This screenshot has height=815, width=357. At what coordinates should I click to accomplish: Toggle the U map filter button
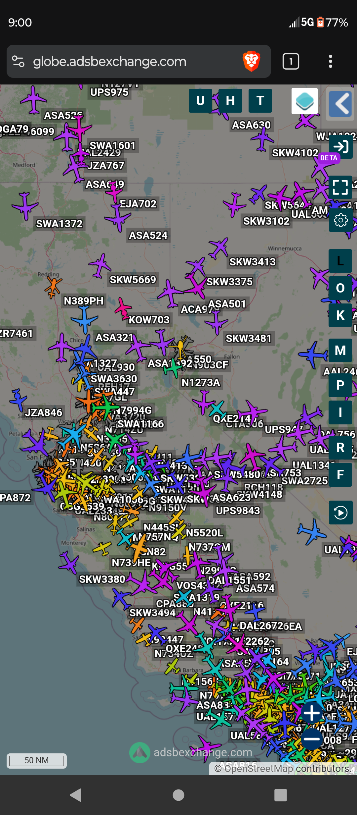tap(200, 101)
